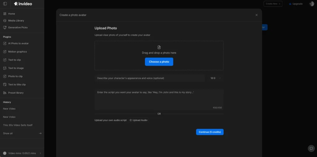The image size is (317, 157).
Task: Click Create New button in header
Action: click(273, 4)
